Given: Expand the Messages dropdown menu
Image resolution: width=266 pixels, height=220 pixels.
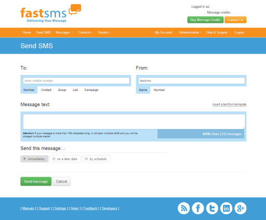Looking at the screenshot, I should click(64, 32).
